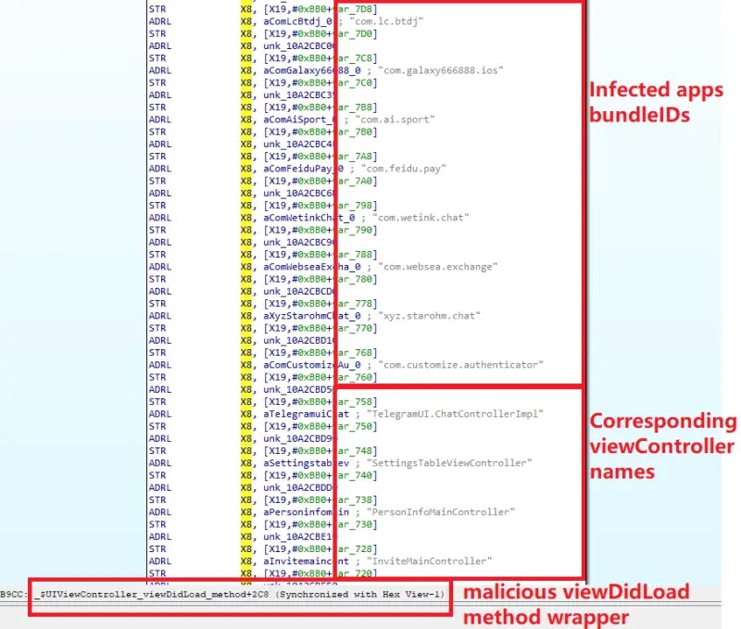Click the aTelegramuiChat operand
741x629 pixels.
[x=307, y=414]
